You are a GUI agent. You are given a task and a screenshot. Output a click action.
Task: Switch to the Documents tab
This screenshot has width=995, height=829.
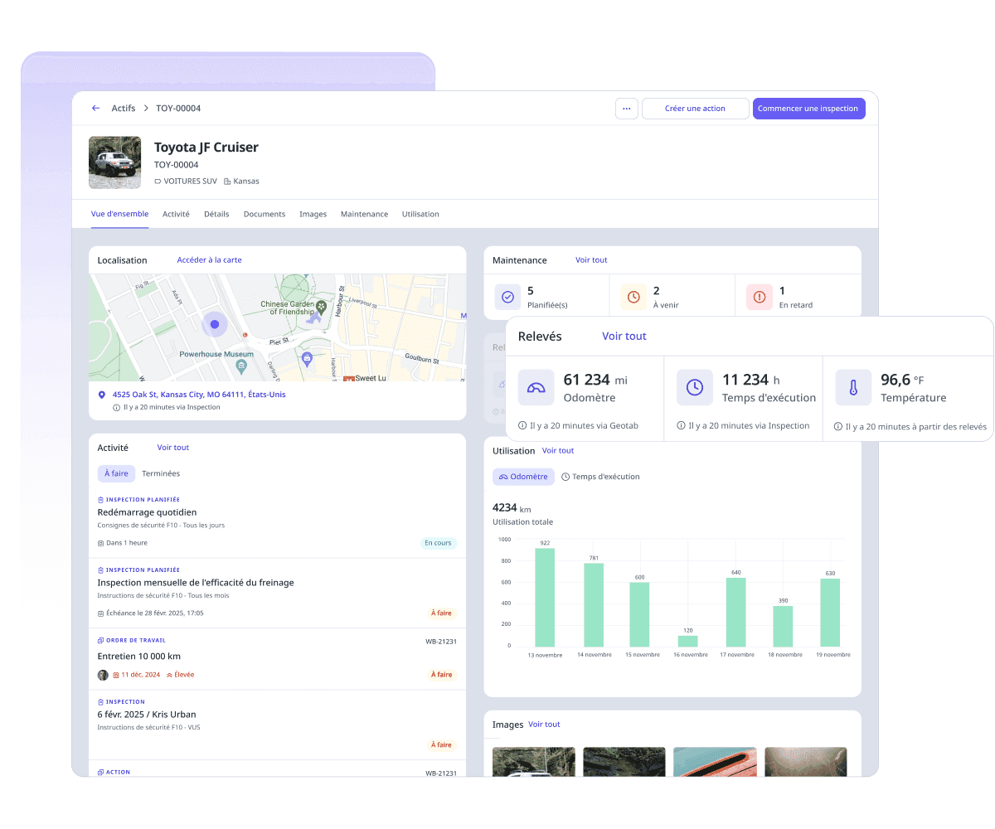click(x=264, y=214)
